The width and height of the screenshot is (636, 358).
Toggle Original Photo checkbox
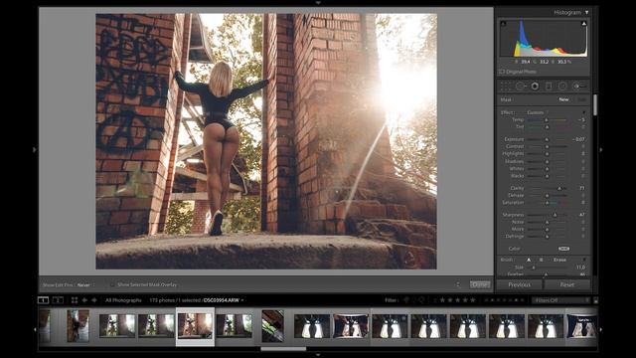[502, 72]
